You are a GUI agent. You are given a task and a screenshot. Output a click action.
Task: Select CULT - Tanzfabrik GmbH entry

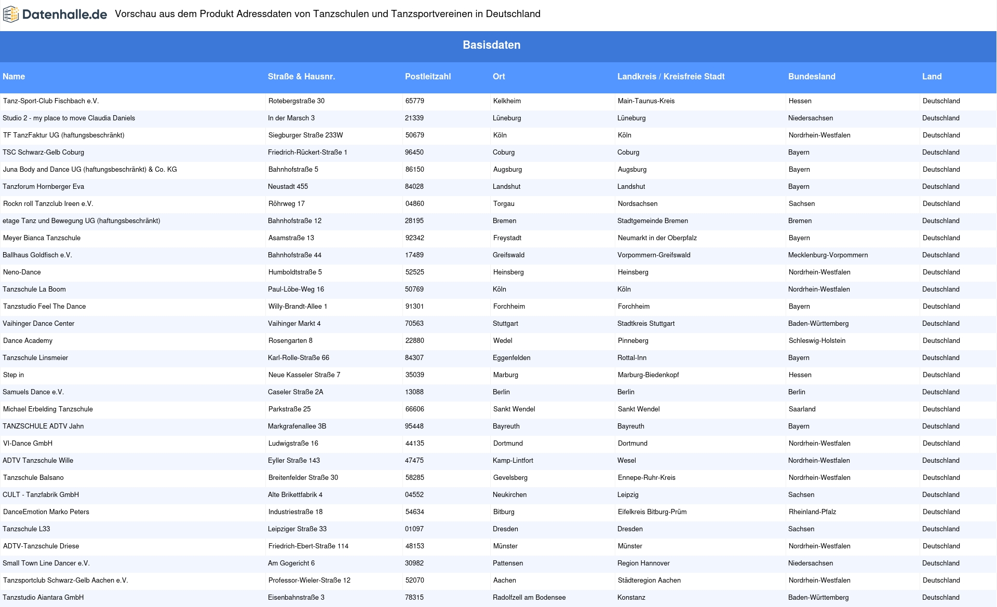(x=41, y=494)
